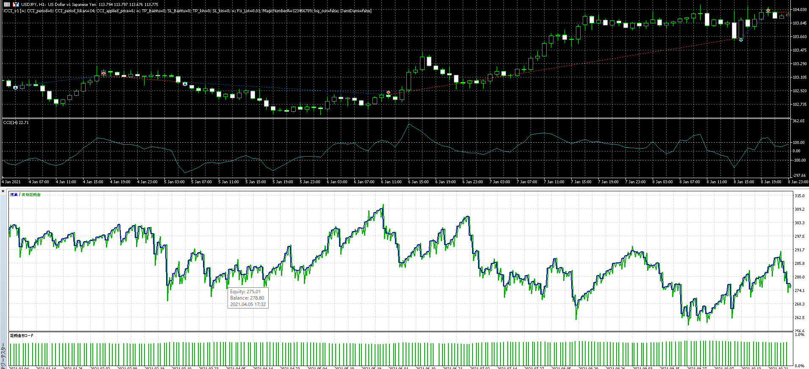
Task: Click the 0.00 CCI scale label
Action: pos(797,151)
